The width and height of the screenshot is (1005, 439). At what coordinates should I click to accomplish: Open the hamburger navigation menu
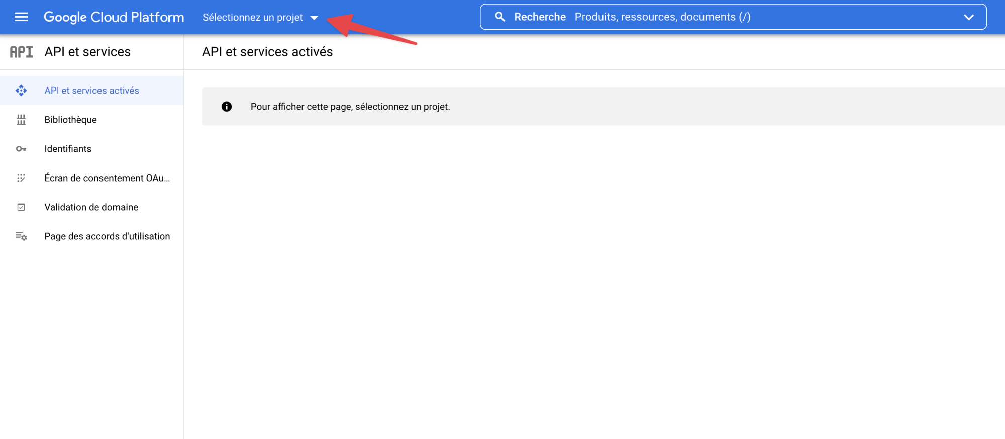21,17
